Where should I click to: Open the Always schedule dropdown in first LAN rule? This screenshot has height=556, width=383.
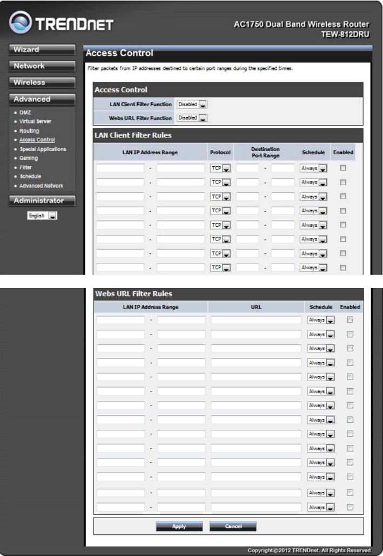(313, 168)
